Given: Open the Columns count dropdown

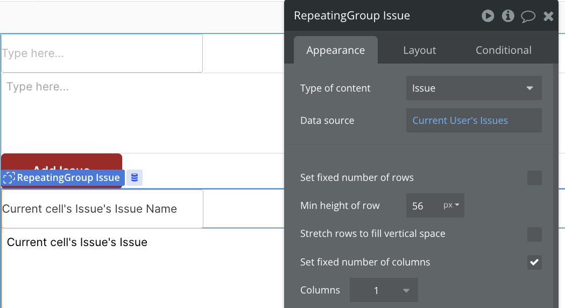Looking at the screenshot, I should [x=384, y=290].
